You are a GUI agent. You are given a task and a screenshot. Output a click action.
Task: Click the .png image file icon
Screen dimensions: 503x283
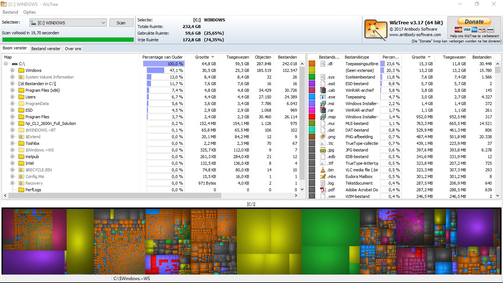(x=323, y=137)
